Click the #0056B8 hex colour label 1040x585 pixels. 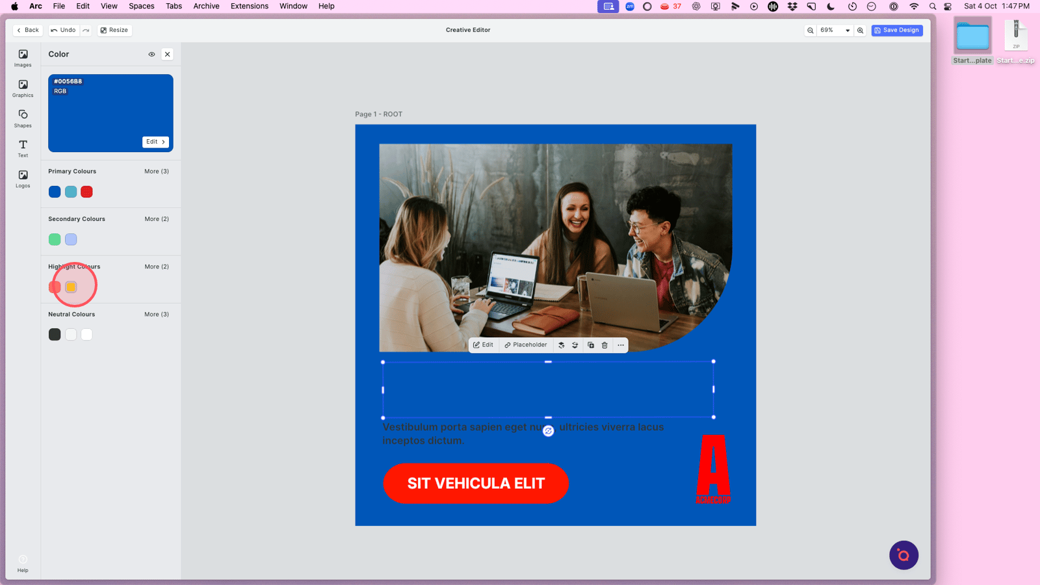pos(68,82)
